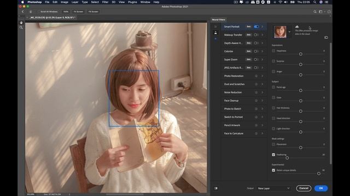Open the Window menu
350x196 pixels.
point(145,2)
